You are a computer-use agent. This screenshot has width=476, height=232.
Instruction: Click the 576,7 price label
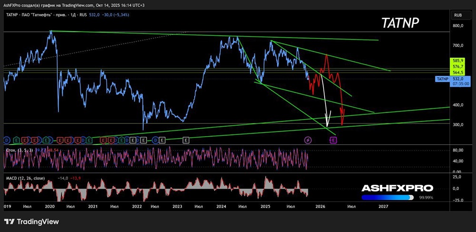click(x=458, y=67)
